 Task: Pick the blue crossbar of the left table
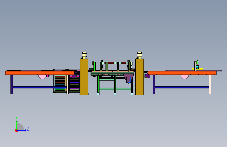click(x=40, y=87)
